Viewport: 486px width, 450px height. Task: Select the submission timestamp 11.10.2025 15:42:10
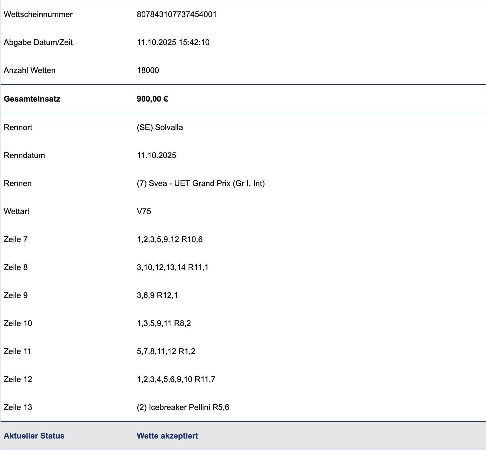point(173,42)
